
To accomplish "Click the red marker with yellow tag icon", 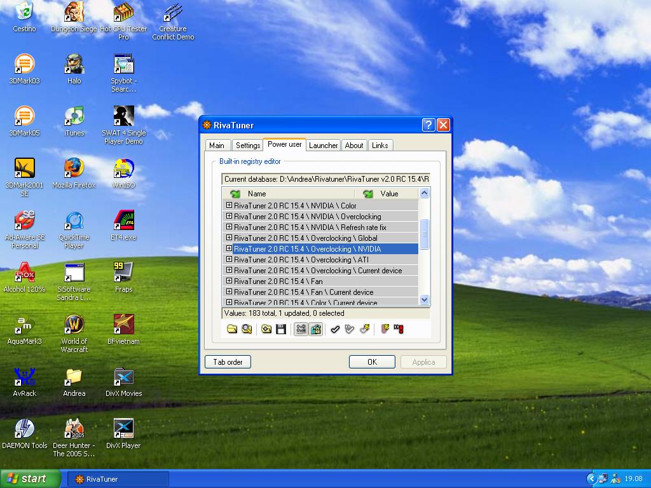I will tap(385, 329).
